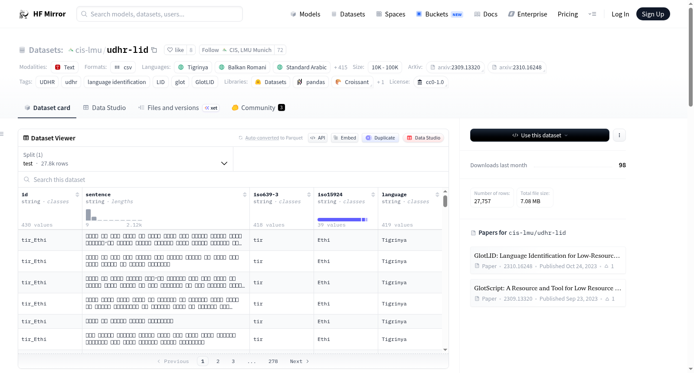Sort the sentence column

245,195
